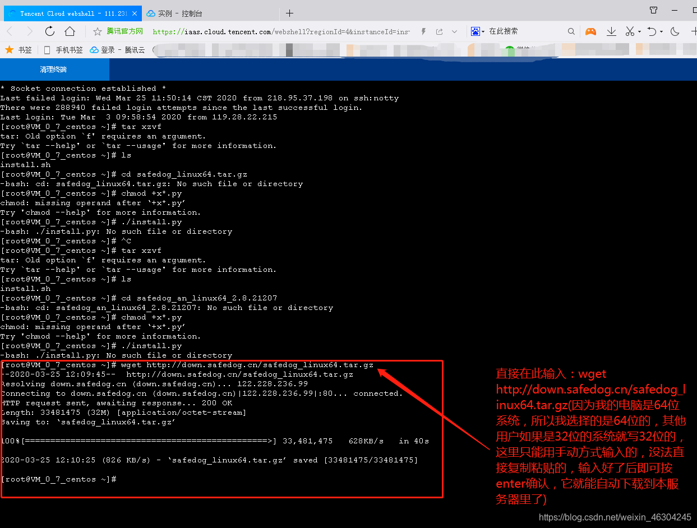Open the downloads icon
This screenshot has width=697, height=528.
pos(612,31)
